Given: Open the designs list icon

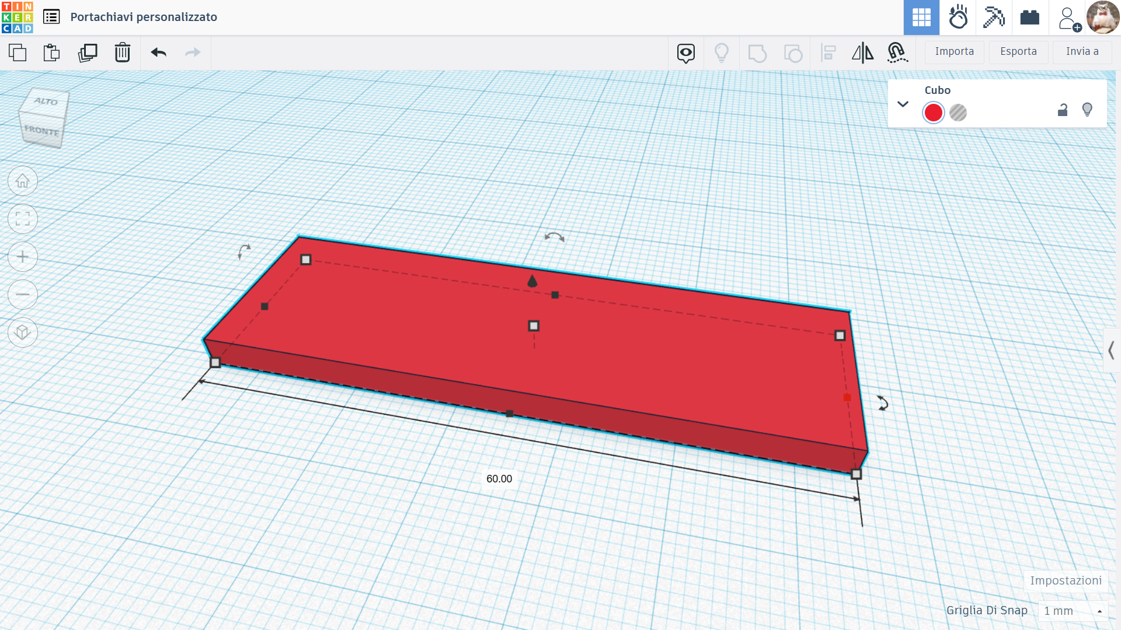Looking at the screenshot, I should pyautogui.click(x=51, y=17).
